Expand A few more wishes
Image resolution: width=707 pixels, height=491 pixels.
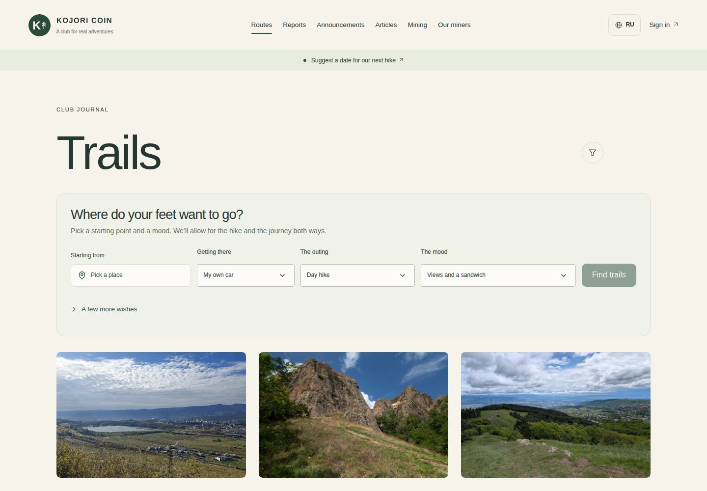[104, 309]
